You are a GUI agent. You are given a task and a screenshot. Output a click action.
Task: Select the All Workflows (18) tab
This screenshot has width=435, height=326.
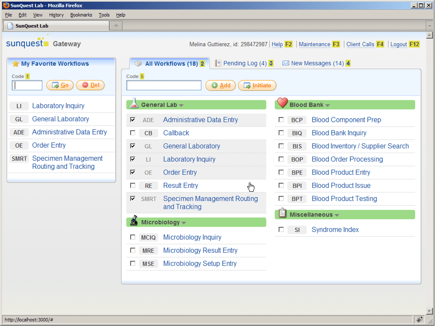click(169, 64)
